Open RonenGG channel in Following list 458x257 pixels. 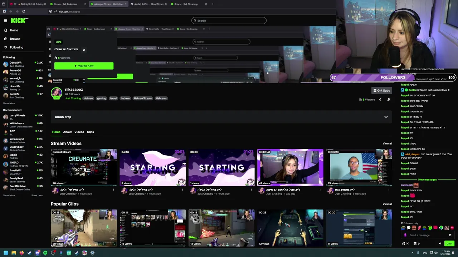pyautogui.click(x=23, y=72)
